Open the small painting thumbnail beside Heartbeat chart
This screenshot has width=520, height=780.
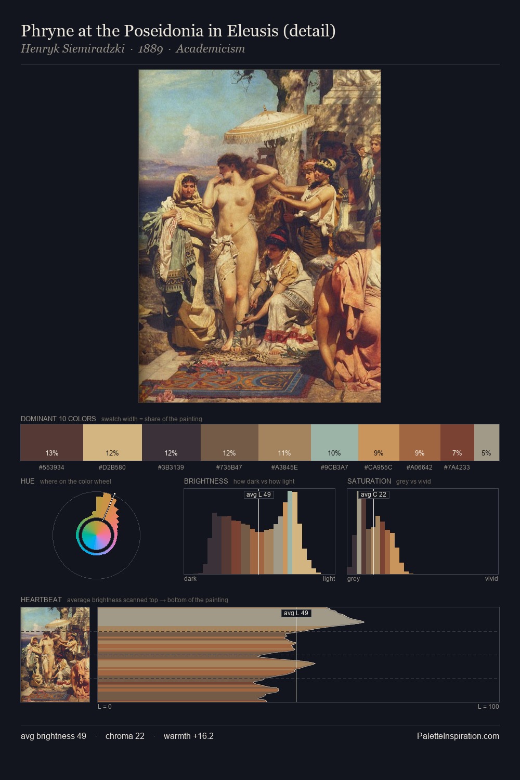pyautogui.click(x=55, y=655)
